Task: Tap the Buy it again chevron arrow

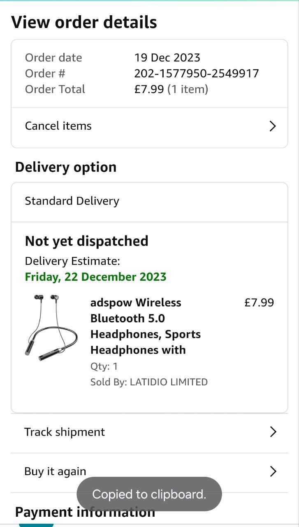Action: 272,471
